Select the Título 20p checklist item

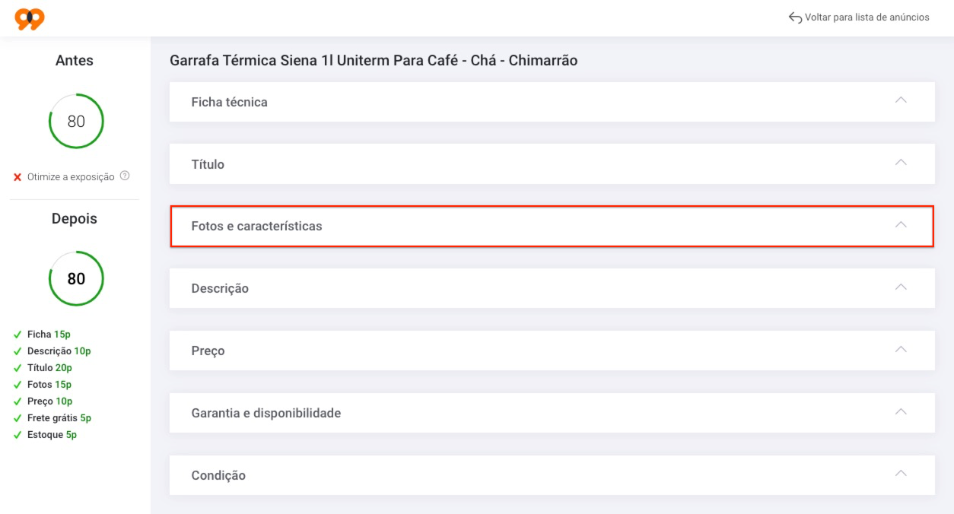(49, 368)
